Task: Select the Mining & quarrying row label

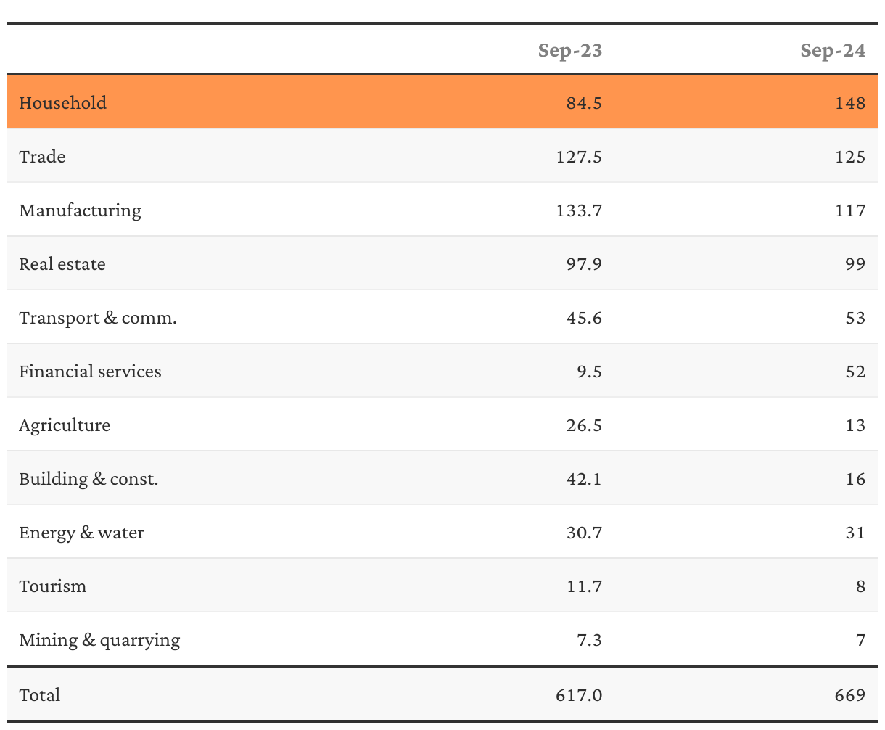Action: click(x=99, y=640)
